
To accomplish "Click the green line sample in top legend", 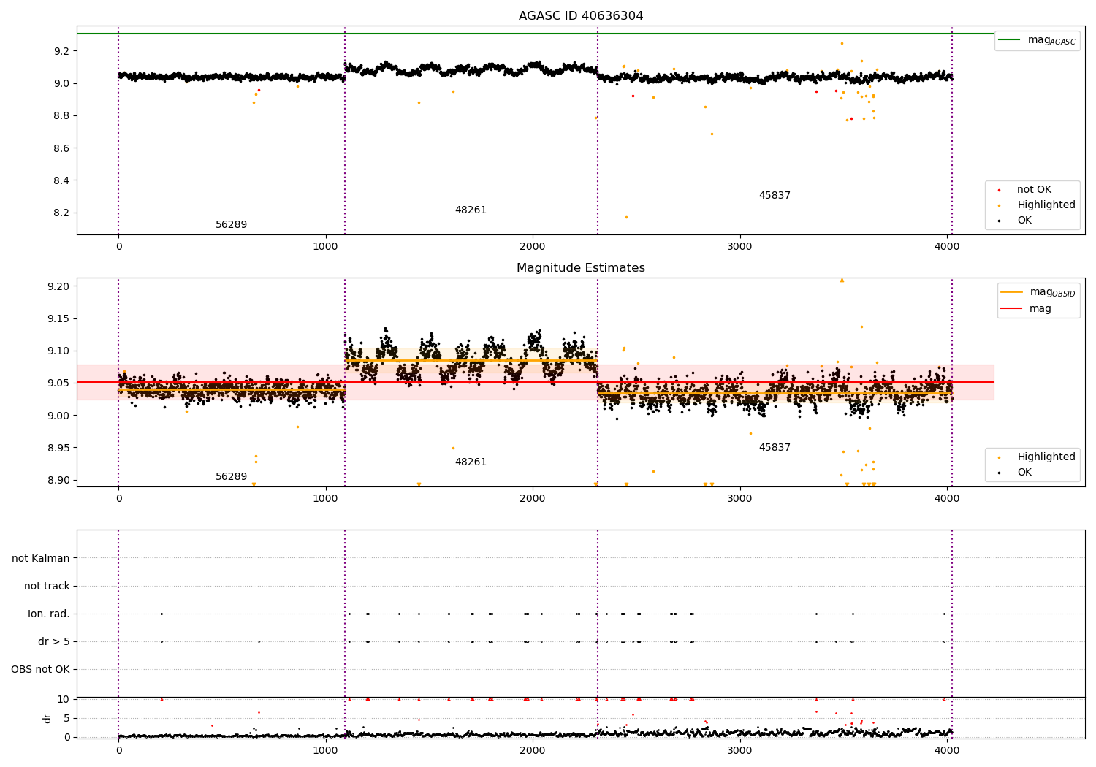I will pos(1009,40).
